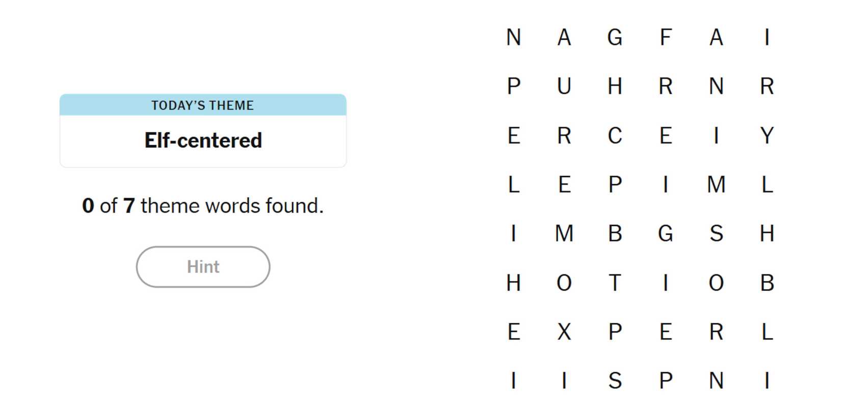Select the C between R and E
Viewport: 841px width, 420px height.
615,135
